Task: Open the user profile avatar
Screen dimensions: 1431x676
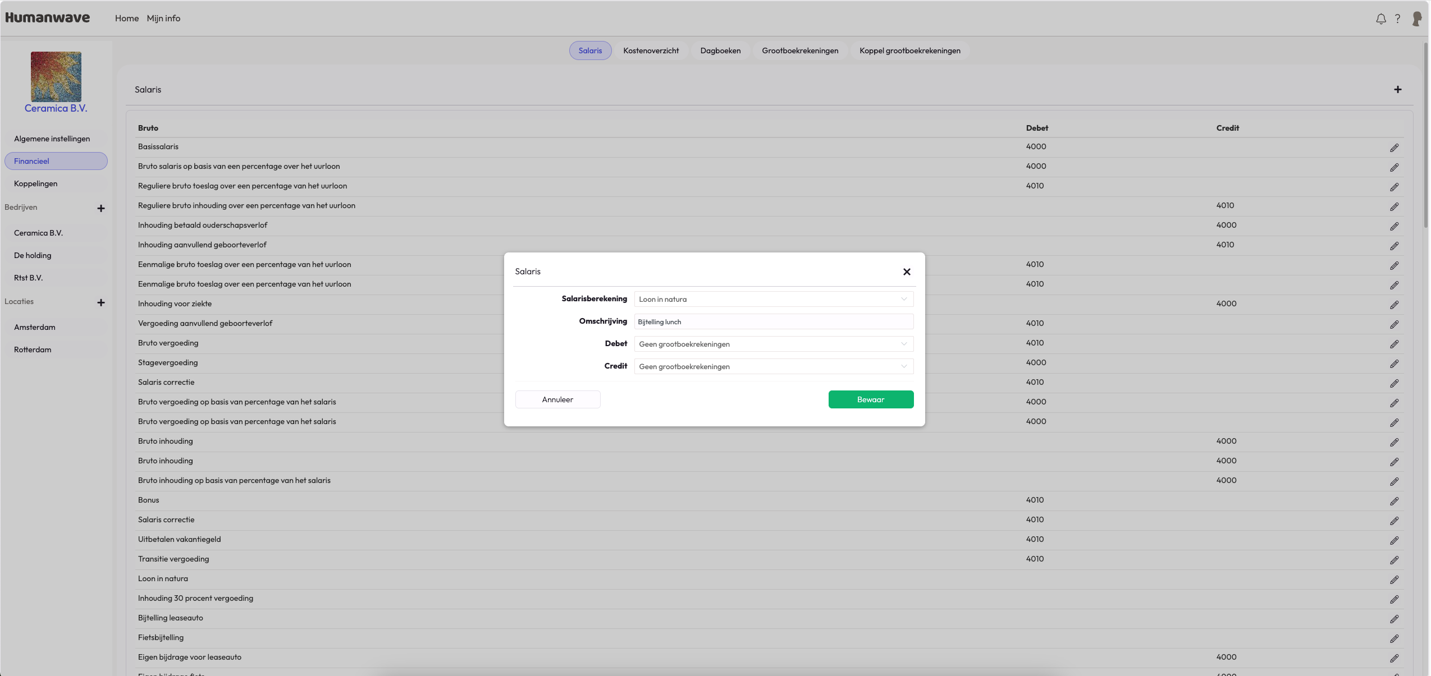Action: pyautogui.click(x=1416, y=19)
